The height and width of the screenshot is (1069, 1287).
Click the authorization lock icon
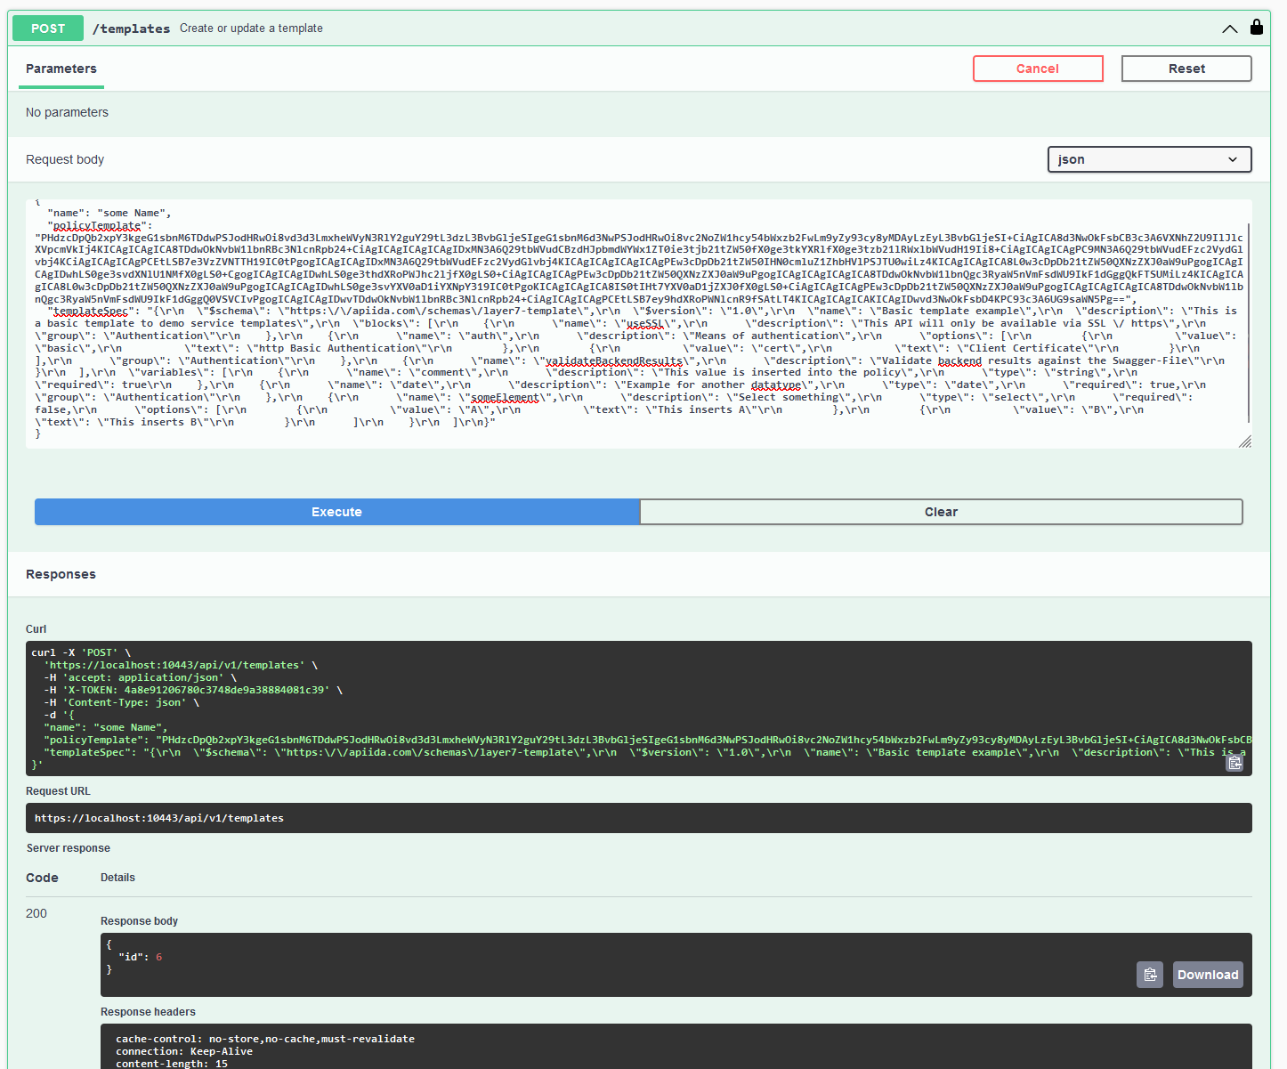[x=1256, y=28]
